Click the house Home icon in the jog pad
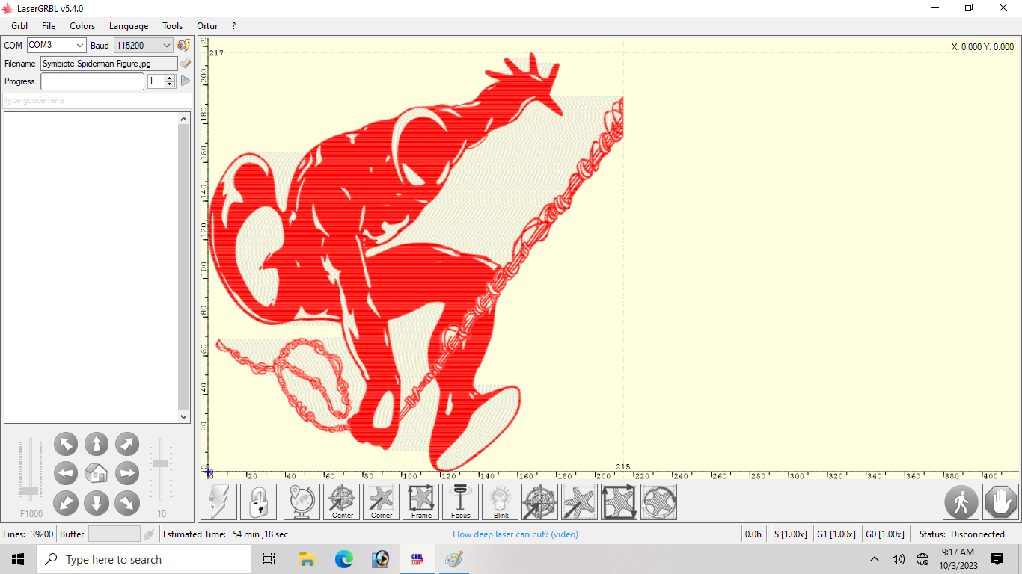This screenshot has width=1022, height=574. tap(97, 473)
